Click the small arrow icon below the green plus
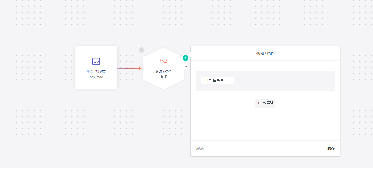 (185, 67)
